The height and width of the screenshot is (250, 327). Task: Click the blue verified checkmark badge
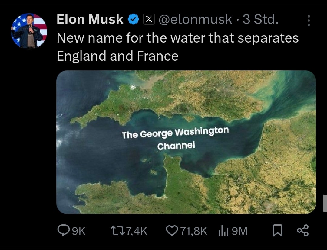coord(133,20)
